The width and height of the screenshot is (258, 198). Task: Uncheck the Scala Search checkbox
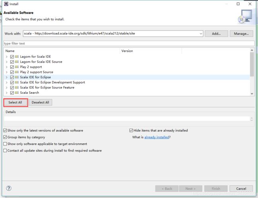coord(12,93)
